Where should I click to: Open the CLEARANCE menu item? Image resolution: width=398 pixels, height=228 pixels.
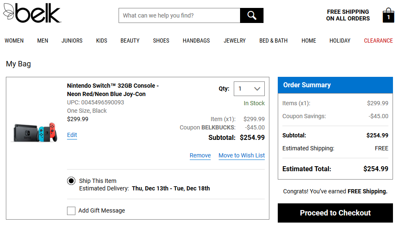(x=378, y=41)
